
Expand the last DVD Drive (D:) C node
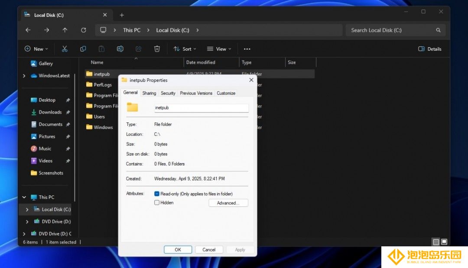point(24,234)
